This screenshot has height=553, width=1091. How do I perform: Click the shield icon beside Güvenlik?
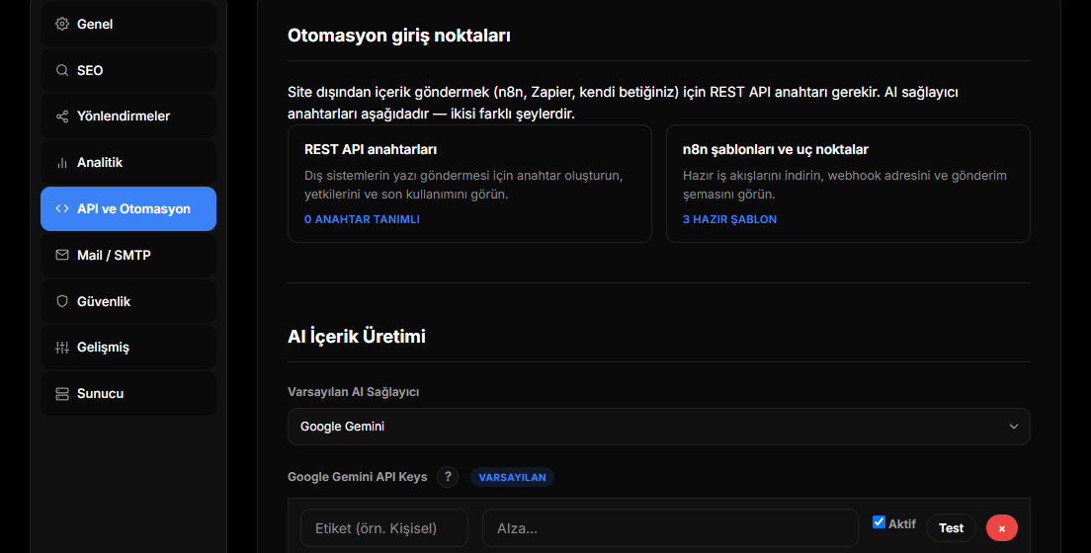(62, 301)
